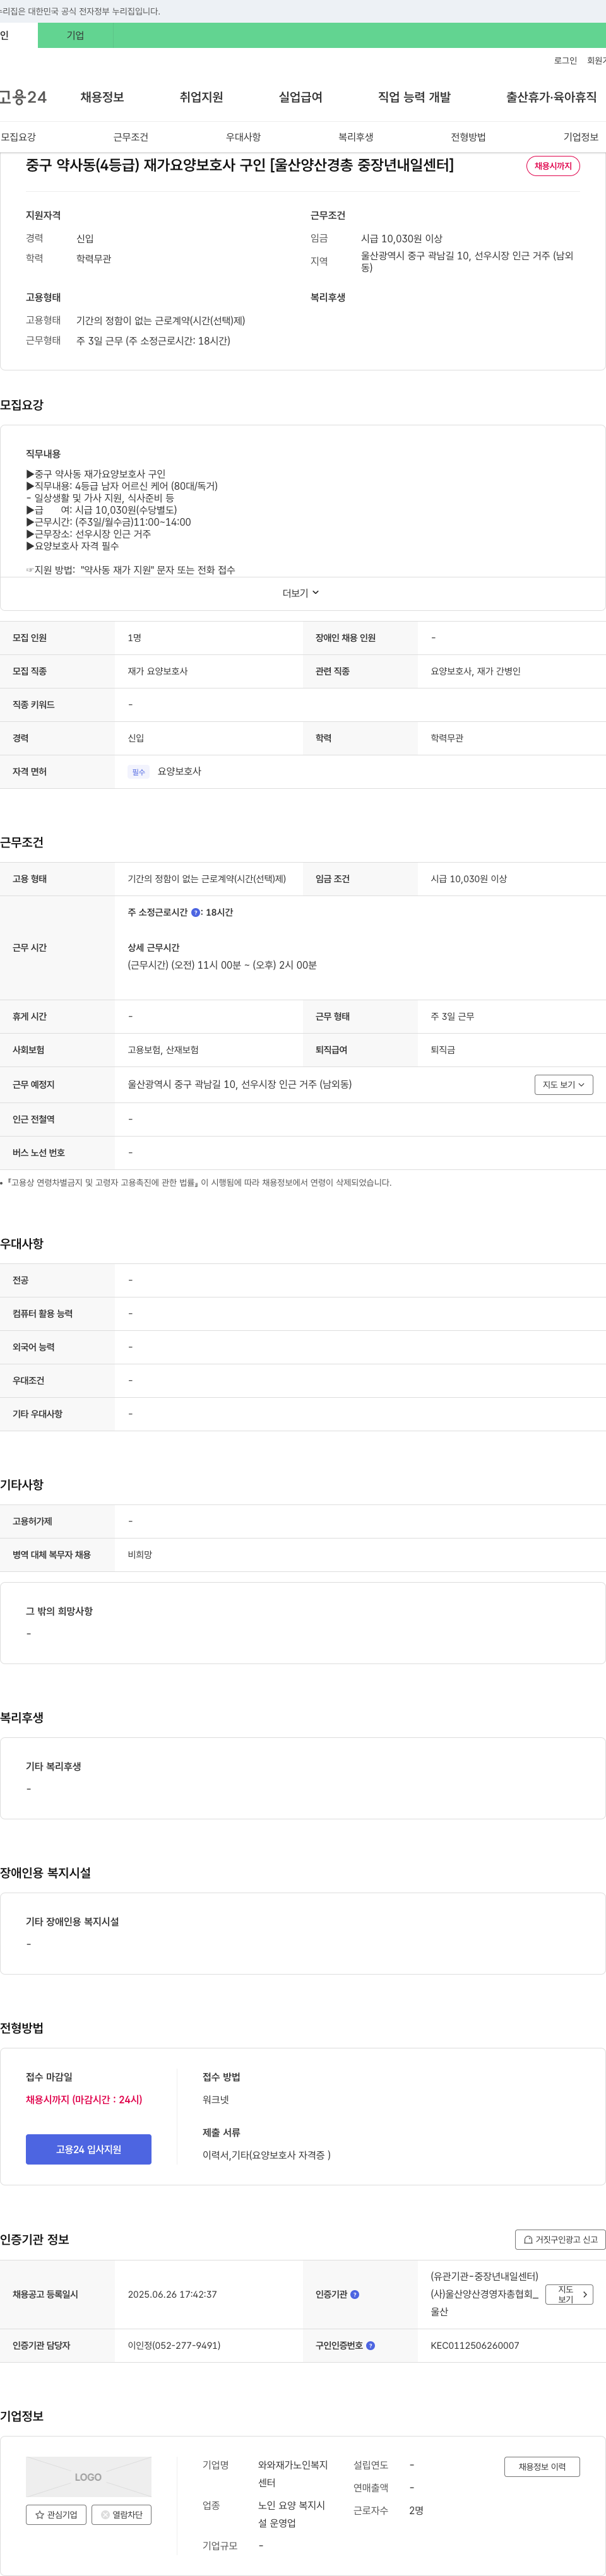Screen dimensions: 606x2576
Task: Jump to 복리후생 section tab
Action: [355, 137]
